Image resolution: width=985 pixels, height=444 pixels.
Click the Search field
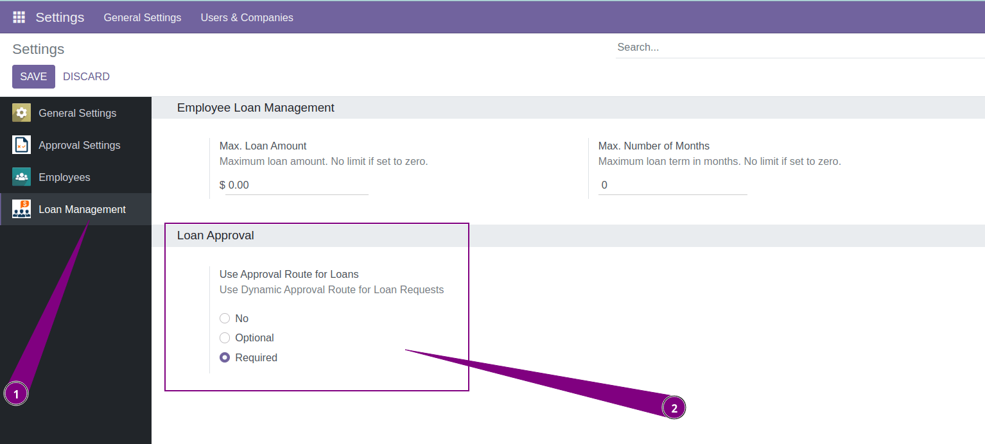click(x=706, y=47)
